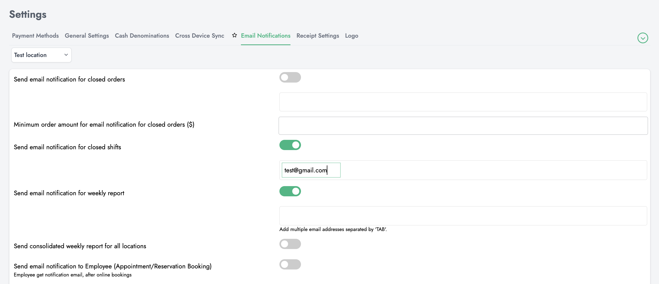Click the closed orders email address field
This screenshot has width=659, height=284.
[x=463, y=102]
